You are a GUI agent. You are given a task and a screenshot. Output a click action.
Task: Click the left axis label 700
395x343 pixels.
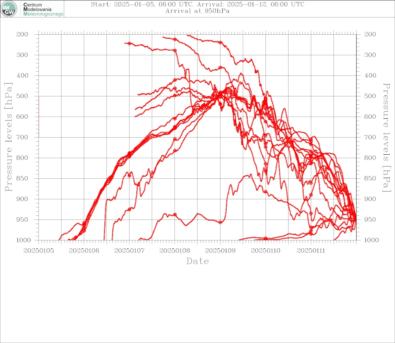(x=22, y=137)
